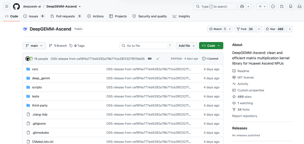The width and height of the screenshot is (304, 144).
Task: Open the Watch notifications dropdown arrow
Action: coord(230,29)
